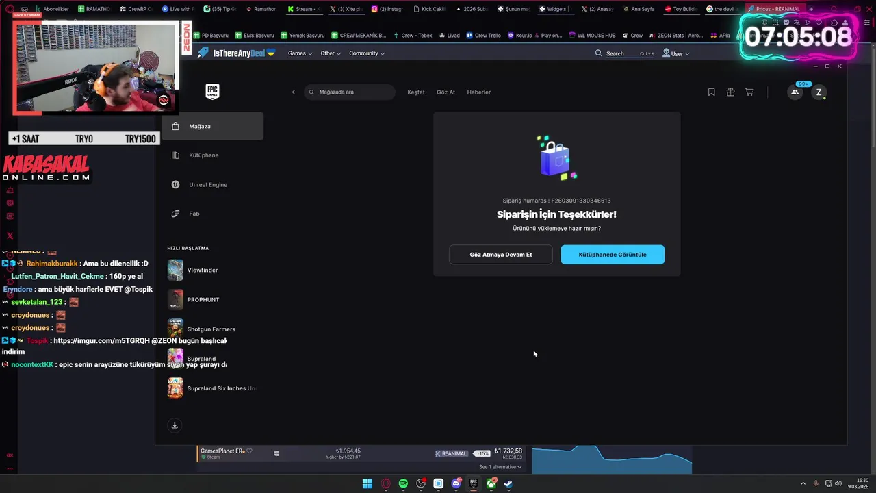The image size is (876, 493).
Task: Switch to the Ramathon browser tab
Action: tap(261, 9)
